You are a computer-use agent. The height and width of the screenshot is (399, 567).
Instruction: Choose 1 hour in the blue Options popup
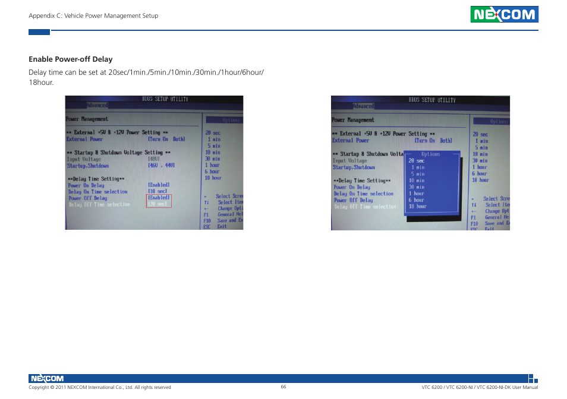click(417, 194)
